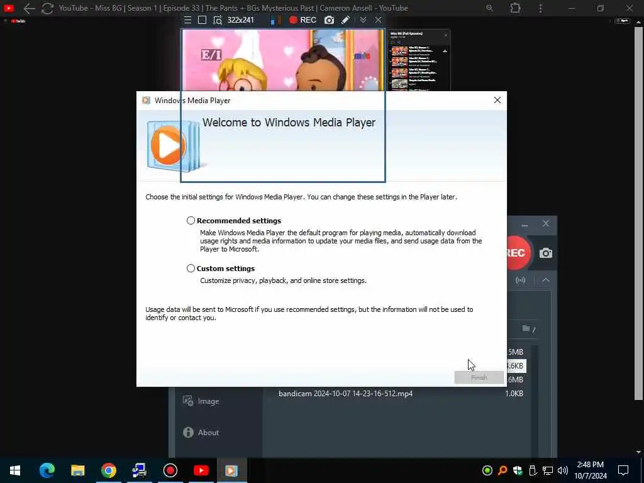This screenshot has width=644, height=483.
Task: Open the output folder icon in Bandicam
Action: point(526,328)
